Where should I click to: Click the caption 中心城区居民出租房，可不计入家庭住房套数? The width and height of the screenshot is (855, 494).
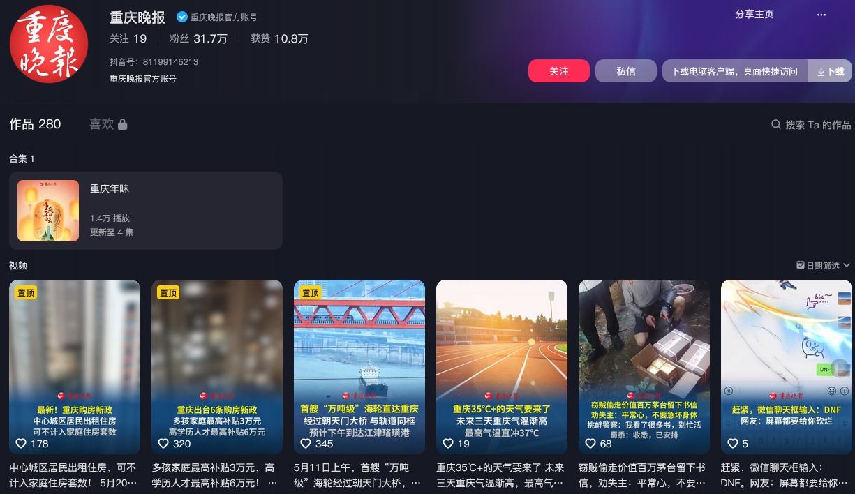74,474
